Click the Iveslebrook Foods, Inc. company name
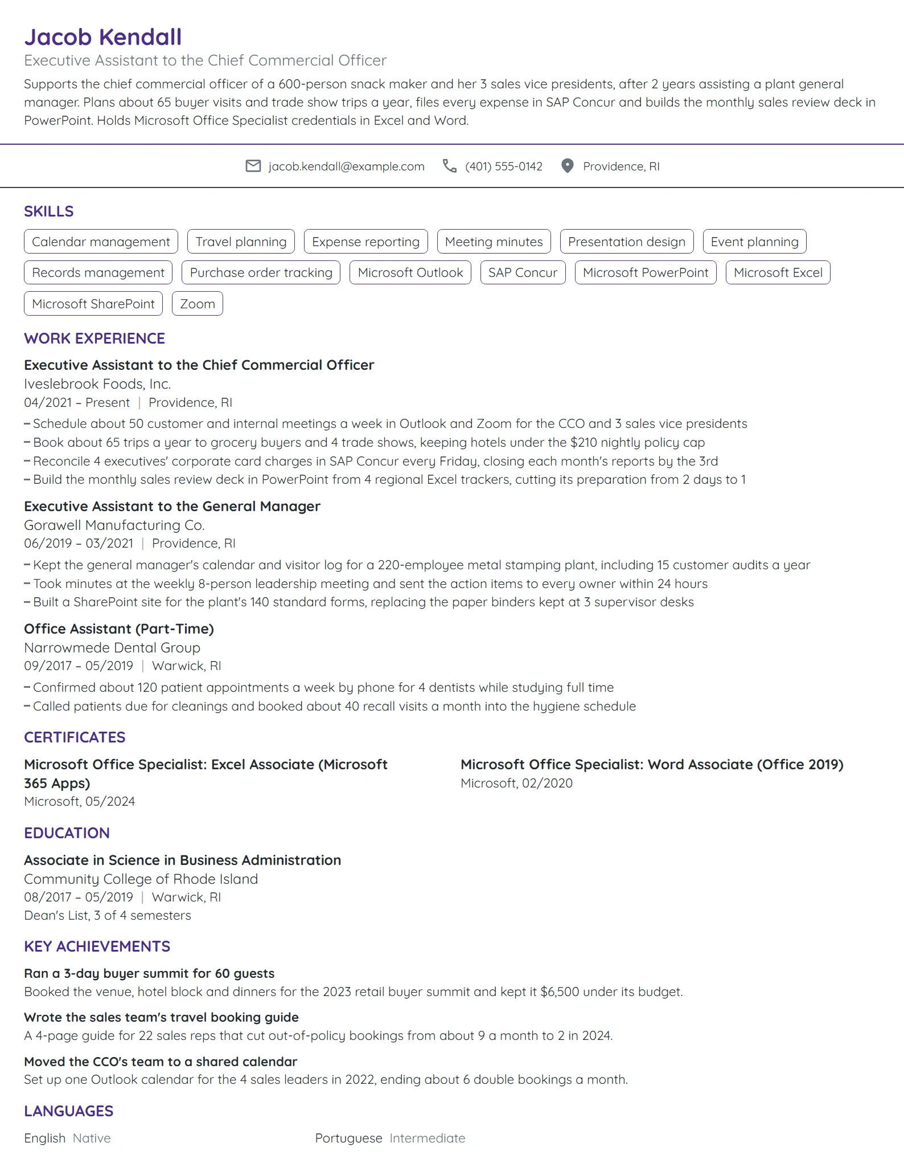The width and height of the screenshot is (904, 1171). pyautogui.click(x=97, y=384)
